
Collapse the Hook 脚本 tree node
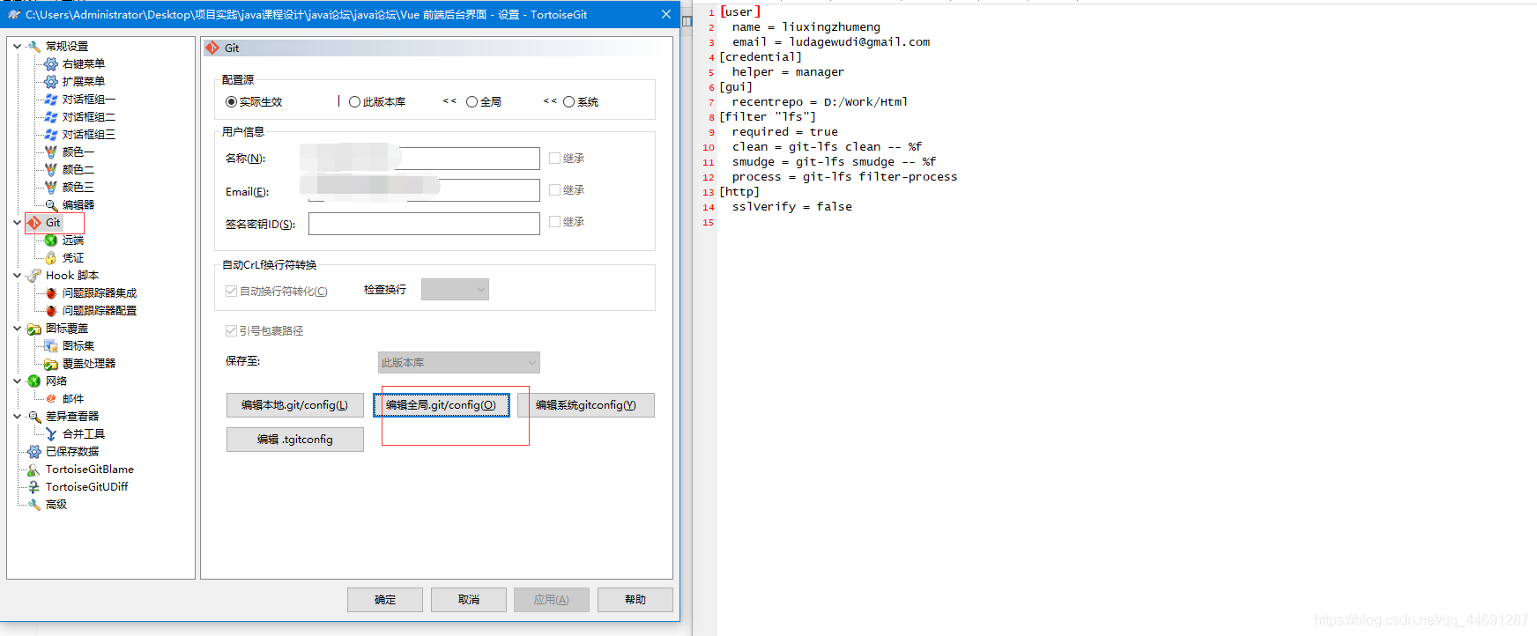coord(17,276)
